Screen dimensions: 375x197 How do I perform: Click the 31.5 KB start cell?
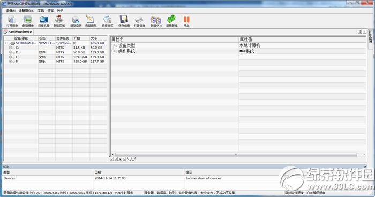[x=79, y=48]
